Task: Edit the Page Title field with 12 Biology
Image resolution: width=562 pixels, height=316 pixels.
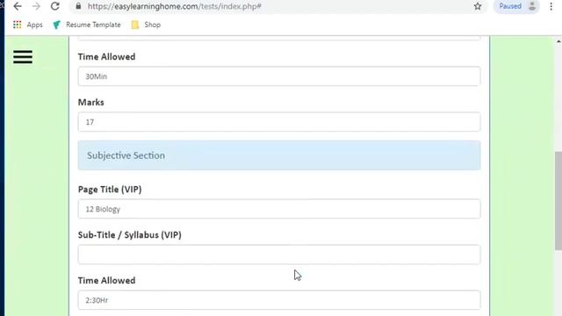Action: click(x=279, y=209)
